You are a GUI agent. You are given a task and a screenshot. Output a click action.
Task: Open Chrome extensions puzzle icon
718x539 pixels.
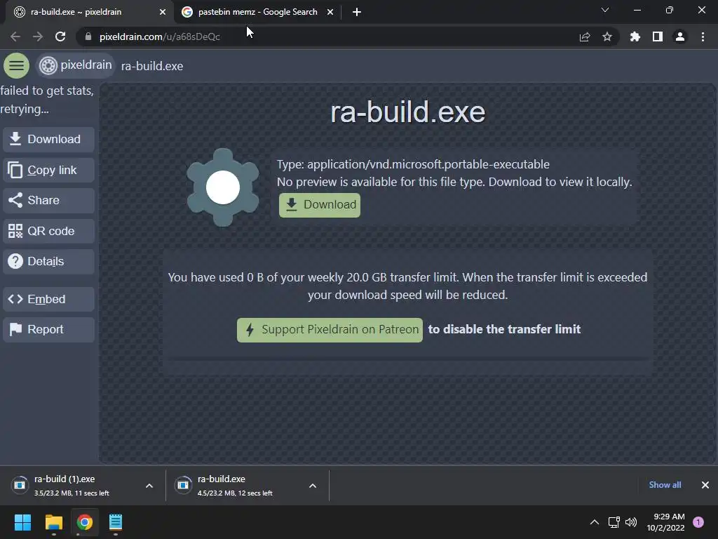(635, 36)
